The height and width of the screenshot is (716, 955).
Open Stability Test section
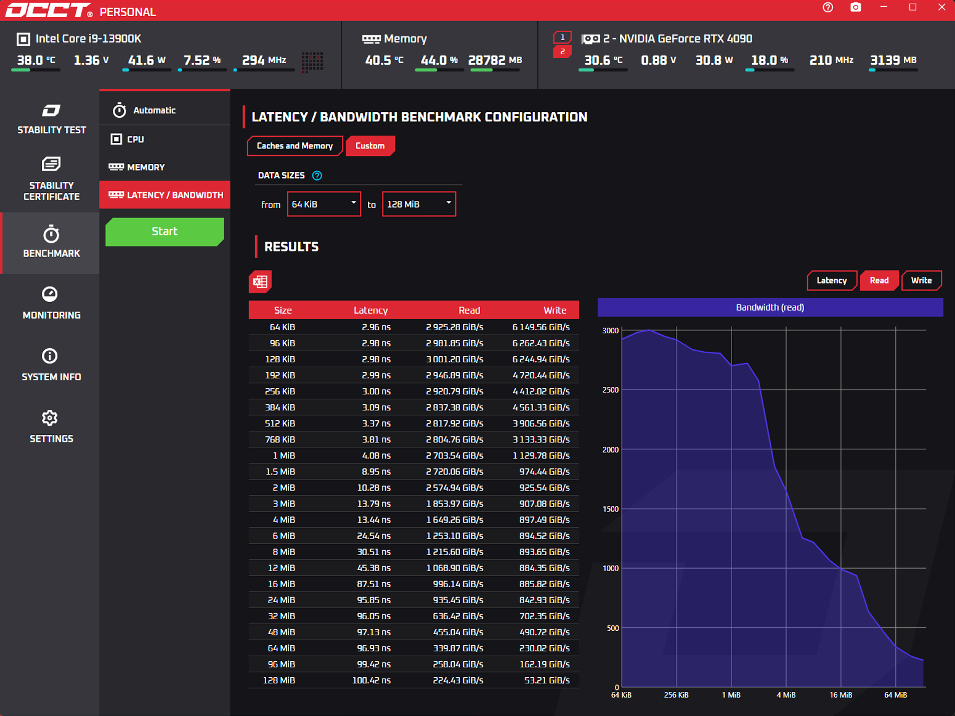point(51,119)
